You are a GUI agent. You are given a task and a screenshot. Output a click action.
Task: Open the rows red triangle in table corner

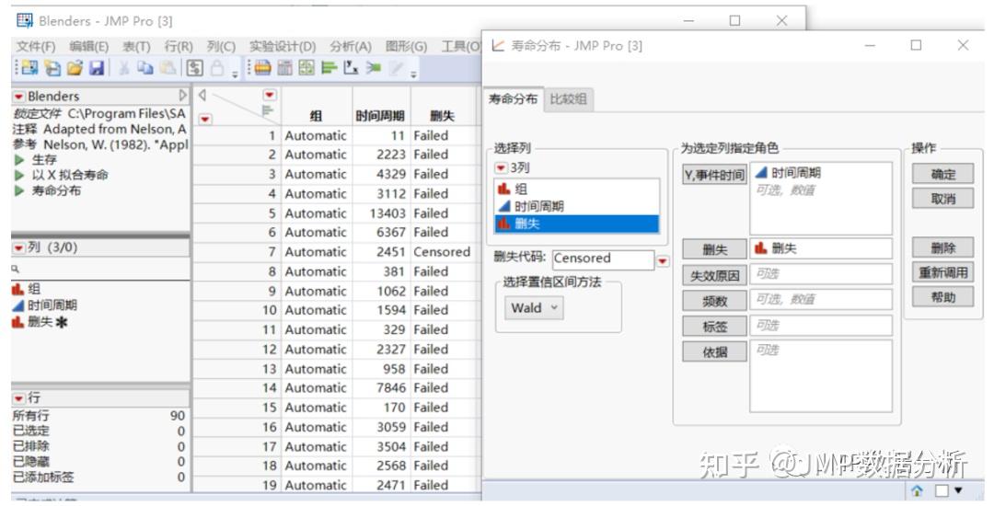click(x=204, y=119)
